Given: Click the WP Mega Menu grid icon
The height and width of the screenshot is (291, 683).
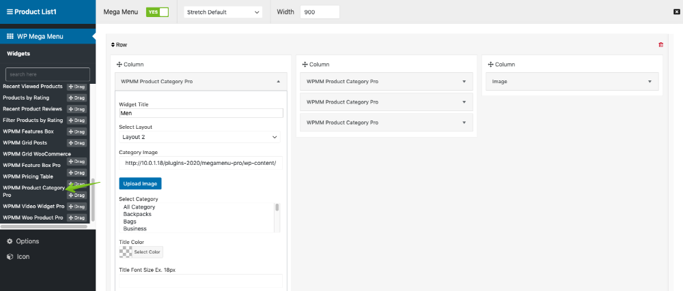Looking at the screenshot, I should coord(10,37).
